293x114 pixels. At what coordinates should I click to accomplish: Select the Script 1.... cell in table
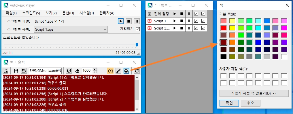click(x=162, y=21)
